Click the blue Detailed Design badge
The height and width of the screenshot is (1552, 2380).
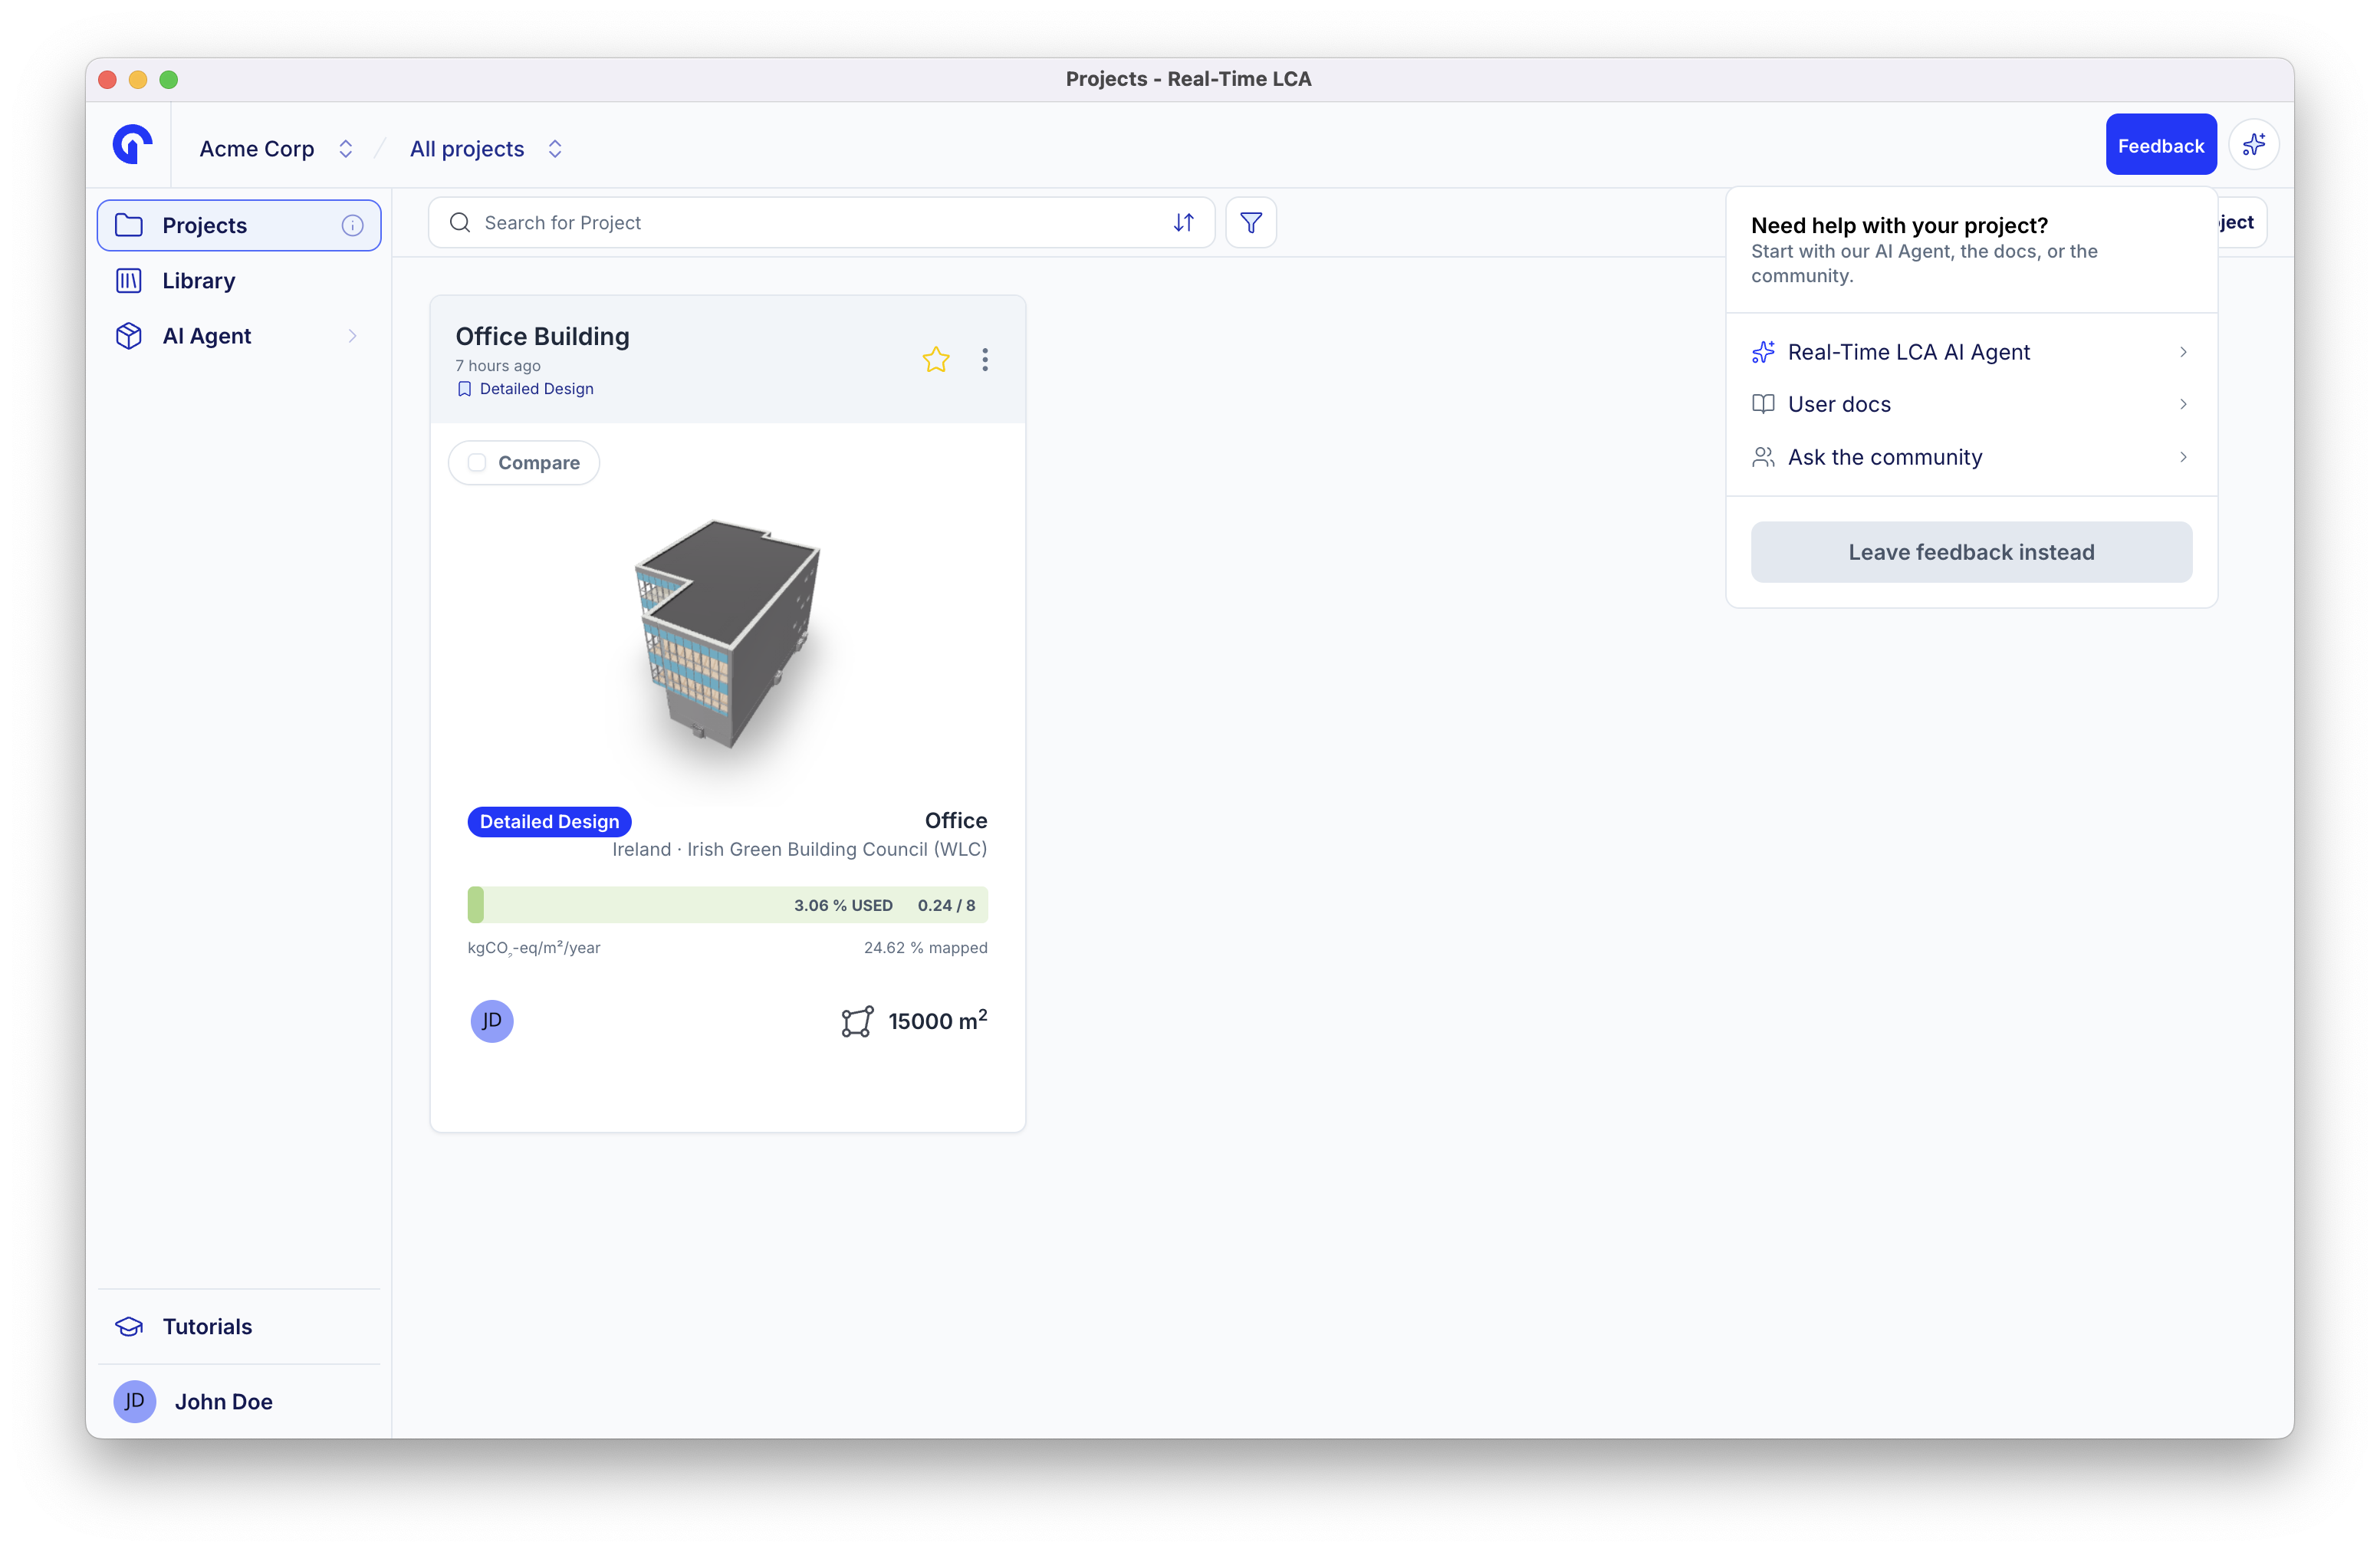point(549,822)
